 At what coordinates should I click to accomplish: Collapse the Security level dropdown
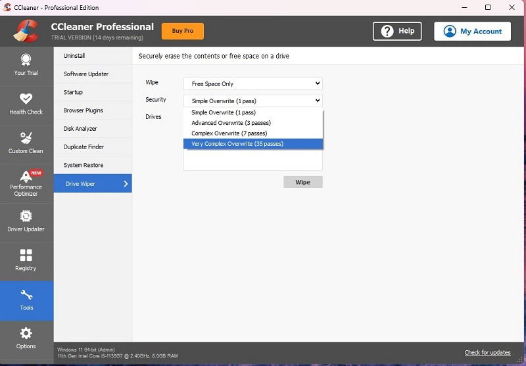[253, 101]
